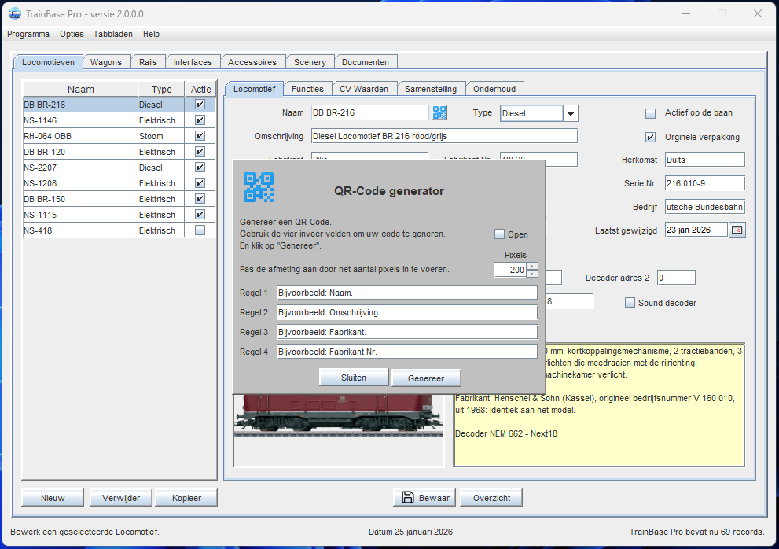This screenshot has height=549, width=779.
Task: Select NS-2207 in the locomotive list
Action: [79, 168]
